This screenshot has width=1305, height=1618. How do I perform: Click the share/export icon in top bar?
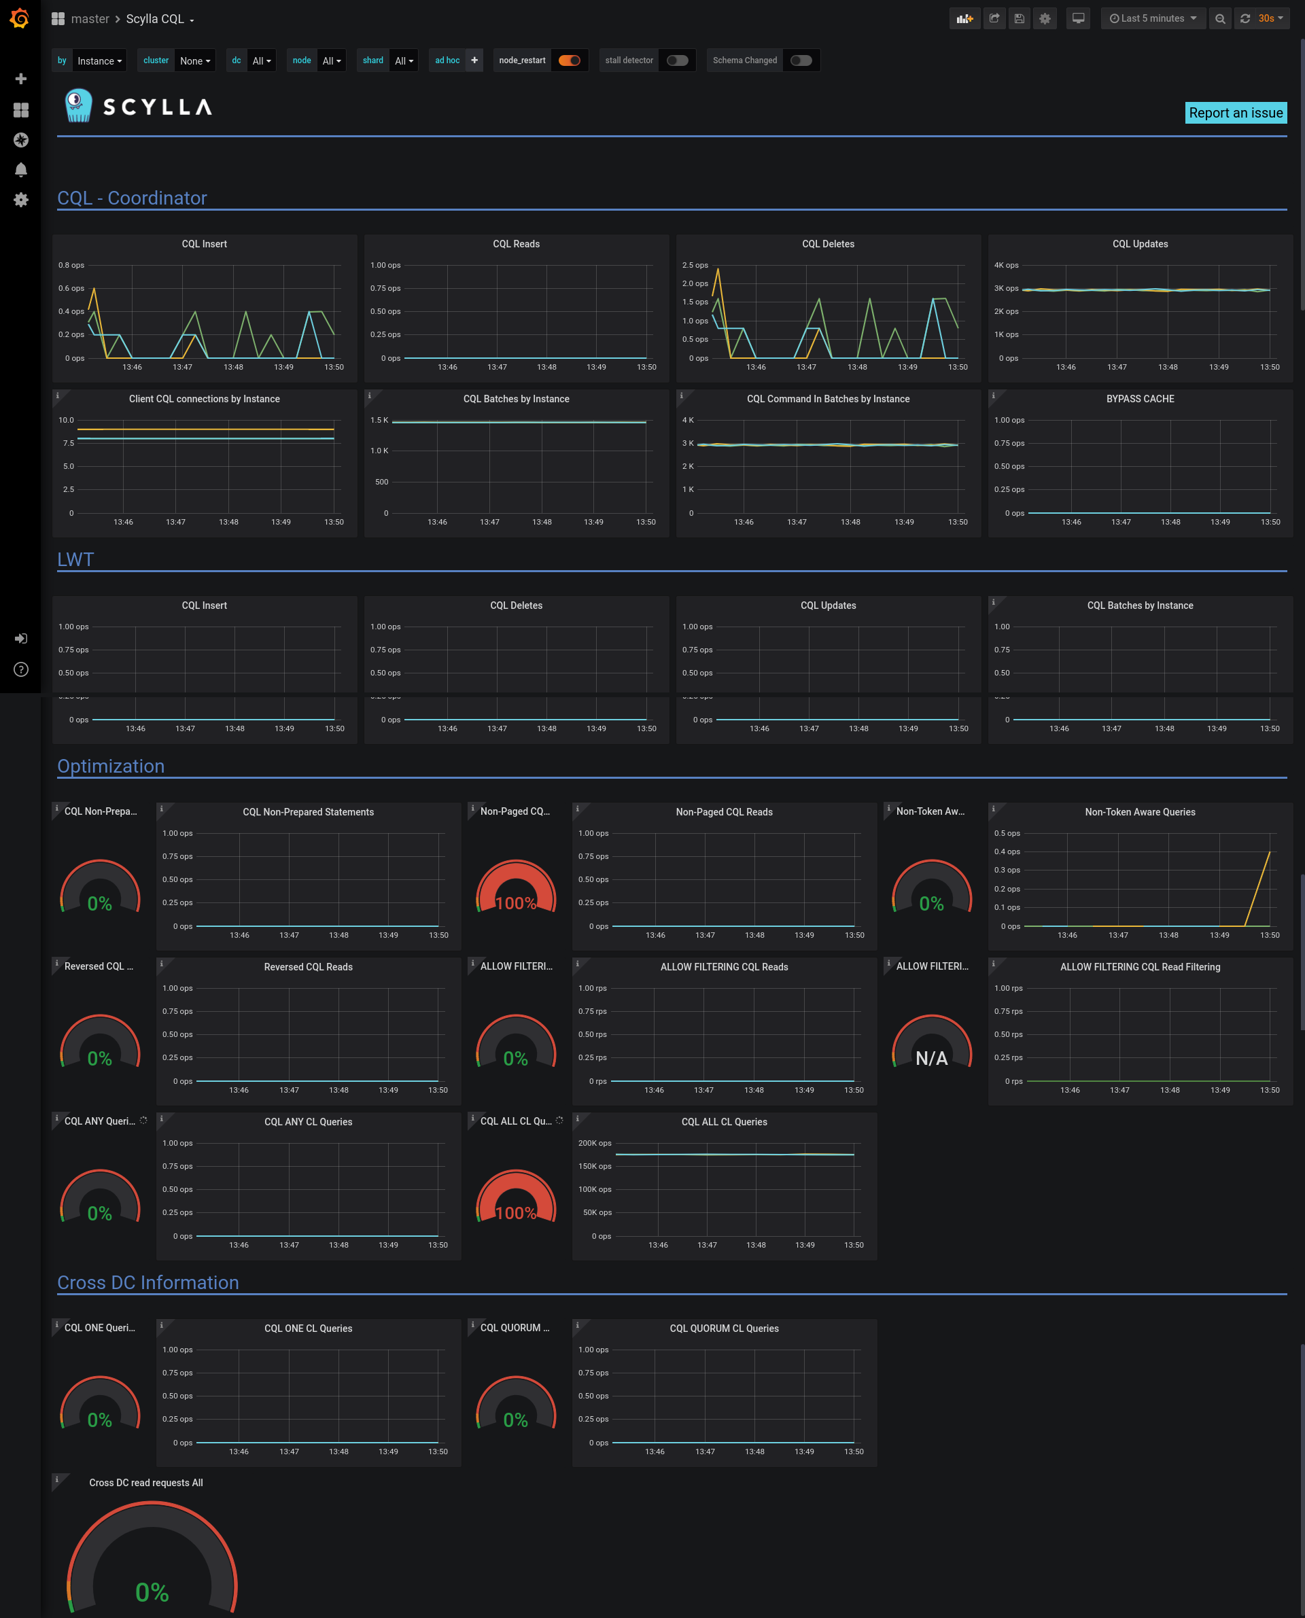click(996, 18)
